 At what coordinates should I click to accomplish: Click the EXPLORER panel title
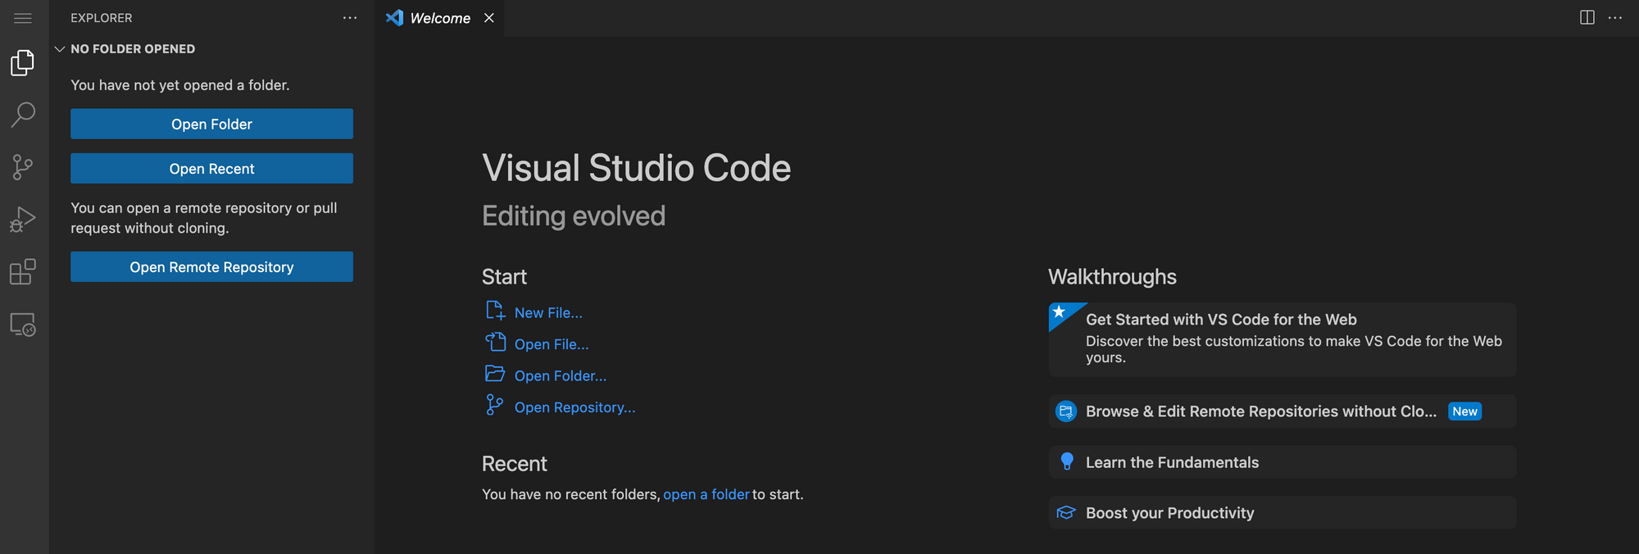[x=102, y=18]
